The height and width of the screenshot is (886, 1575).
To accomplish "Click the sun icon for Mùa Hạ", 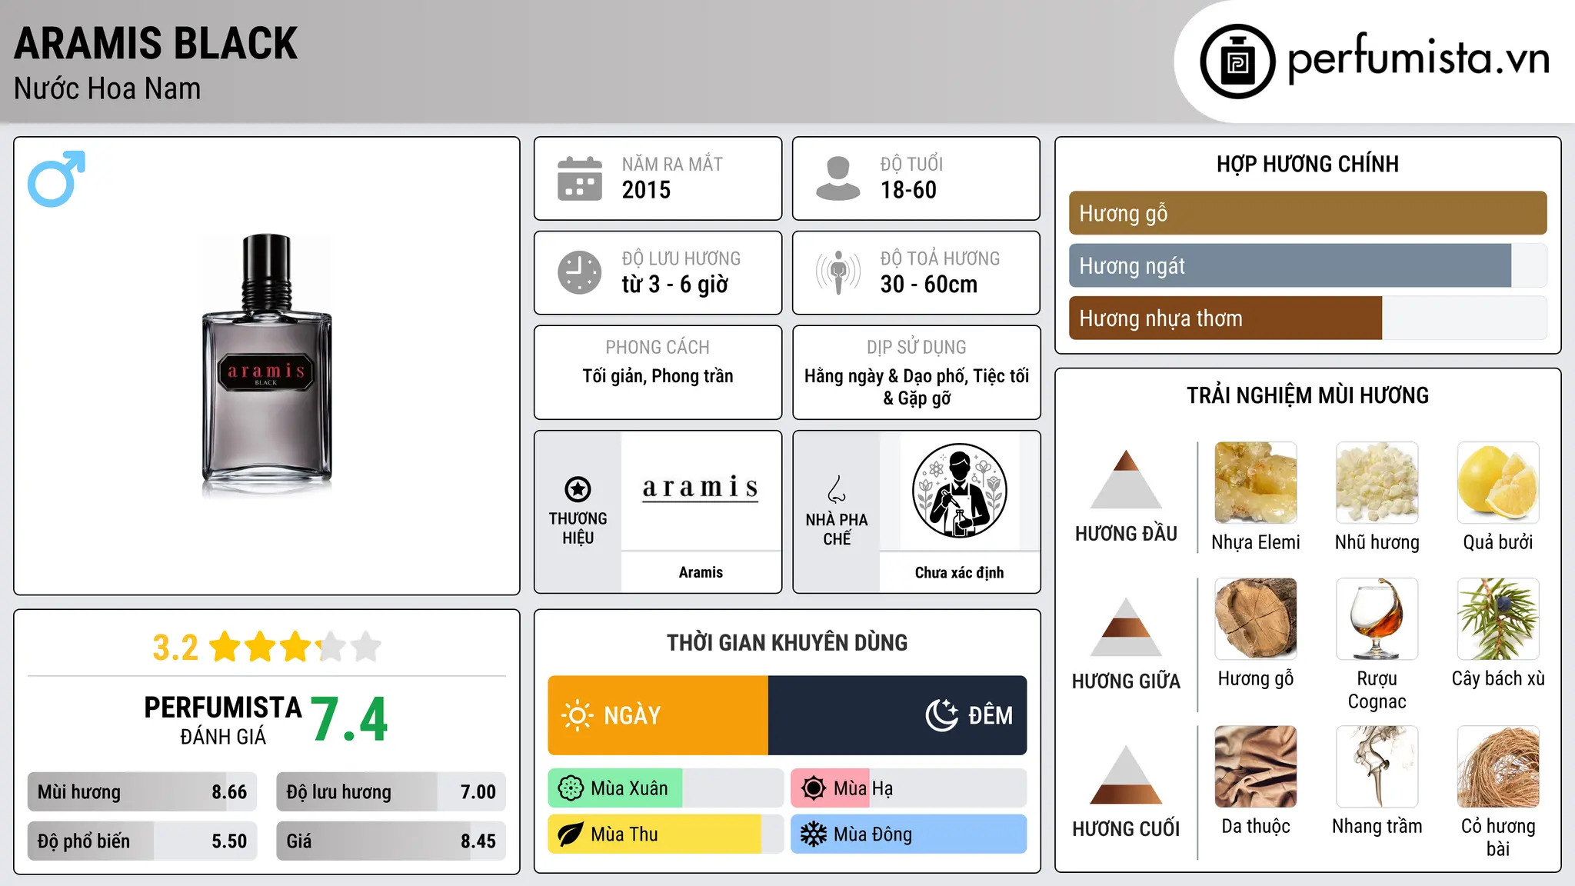I will pos(814,788).
